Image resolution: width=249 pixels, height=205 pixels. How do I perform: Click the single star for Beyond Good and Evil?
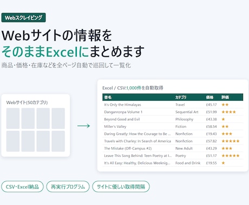click(x=223, y=119)
